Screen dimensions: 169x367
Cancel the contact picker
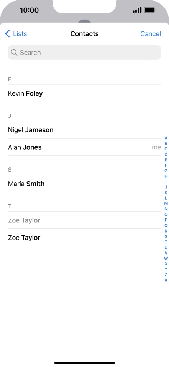point(151,34)
